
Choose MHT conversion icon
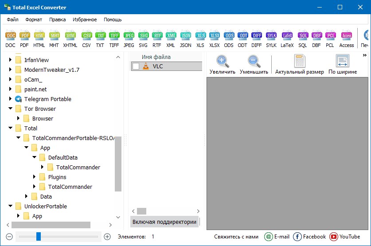(54, 39)
